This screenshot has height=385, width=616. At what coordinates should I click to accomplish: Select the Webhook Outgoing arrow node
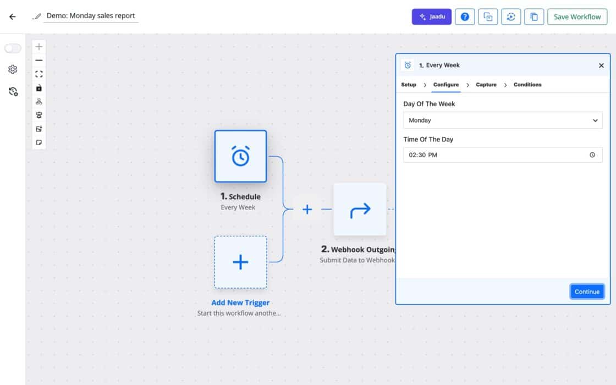[x=360, y=209]
